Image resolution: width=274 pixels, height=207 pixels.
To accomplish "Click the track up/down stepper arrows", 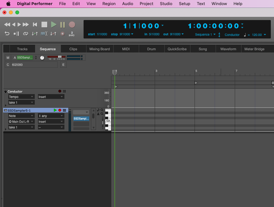I will (x=36, y=58).
